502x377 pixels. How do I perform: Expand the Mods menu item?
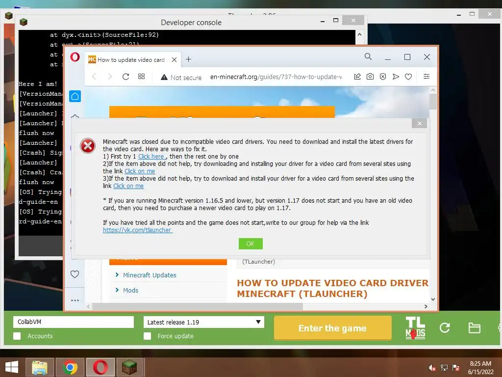(x=130, y=290)
